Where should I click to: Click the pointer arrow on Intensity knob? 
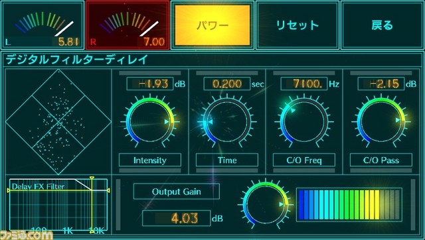167,122
